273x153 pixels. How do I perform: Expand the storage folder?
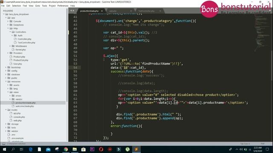pos(6,124)
